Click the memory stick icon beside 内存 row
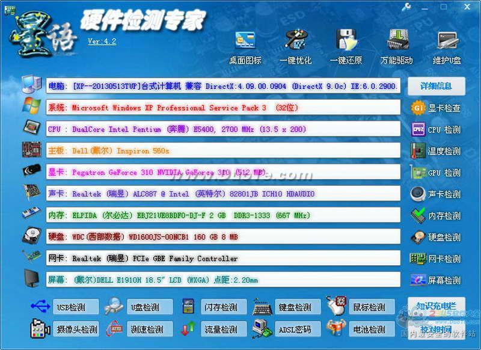The width and height of the screenshot is (481, 350). (31, 213)
